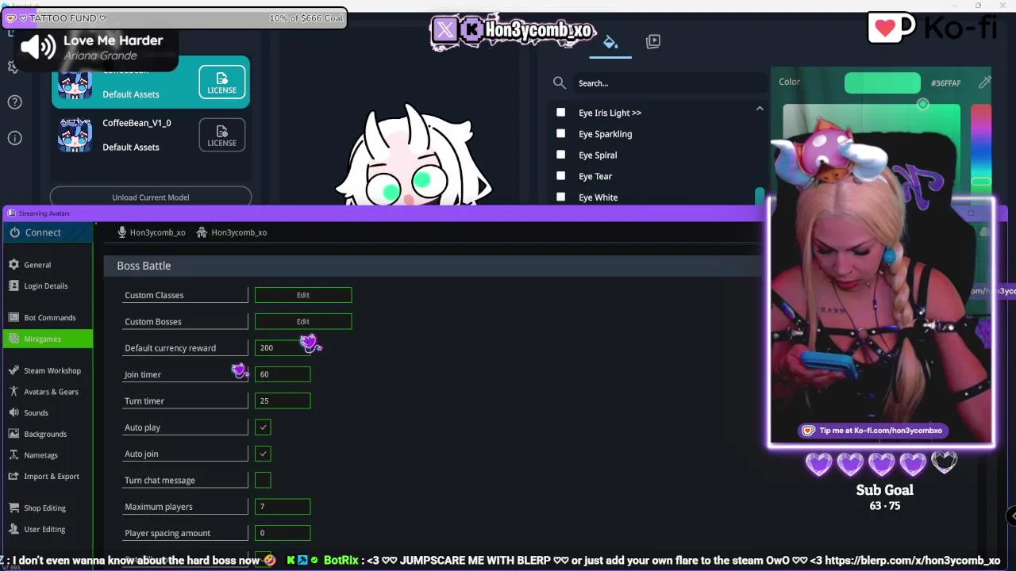1016x571 pixels.
Task: Click the green color preview swatch
Action: point(882,82)
